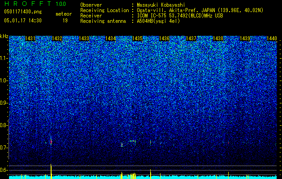Screen dimensions: 282x179
Task: Click the 1440 time marker
Action: (x=272, y=38)
